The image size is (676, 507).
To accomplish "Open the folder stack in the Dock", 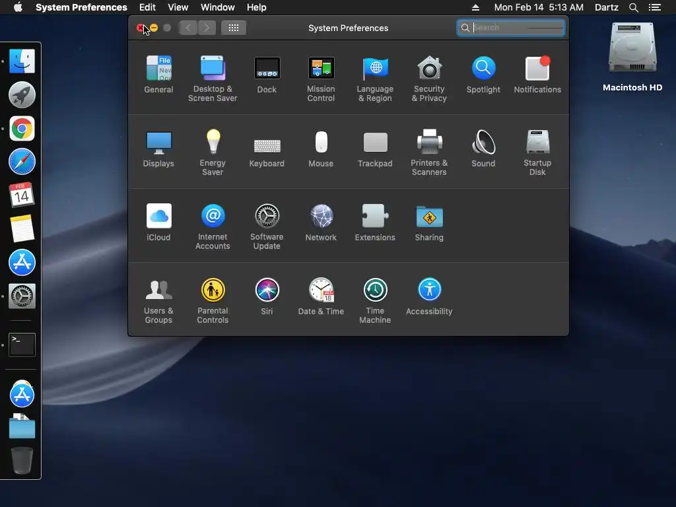I will point(22,427).
